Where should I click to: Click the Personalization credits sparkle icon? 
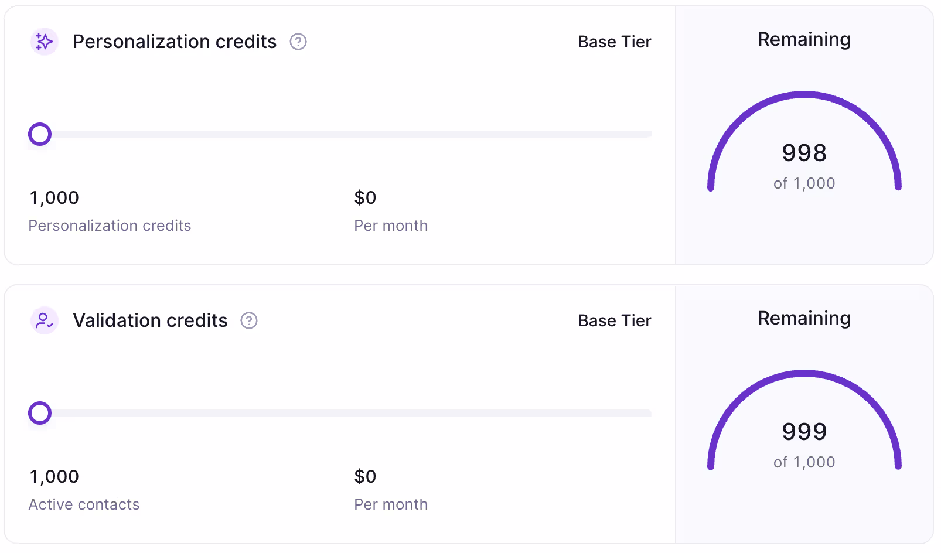pos(45,42)
